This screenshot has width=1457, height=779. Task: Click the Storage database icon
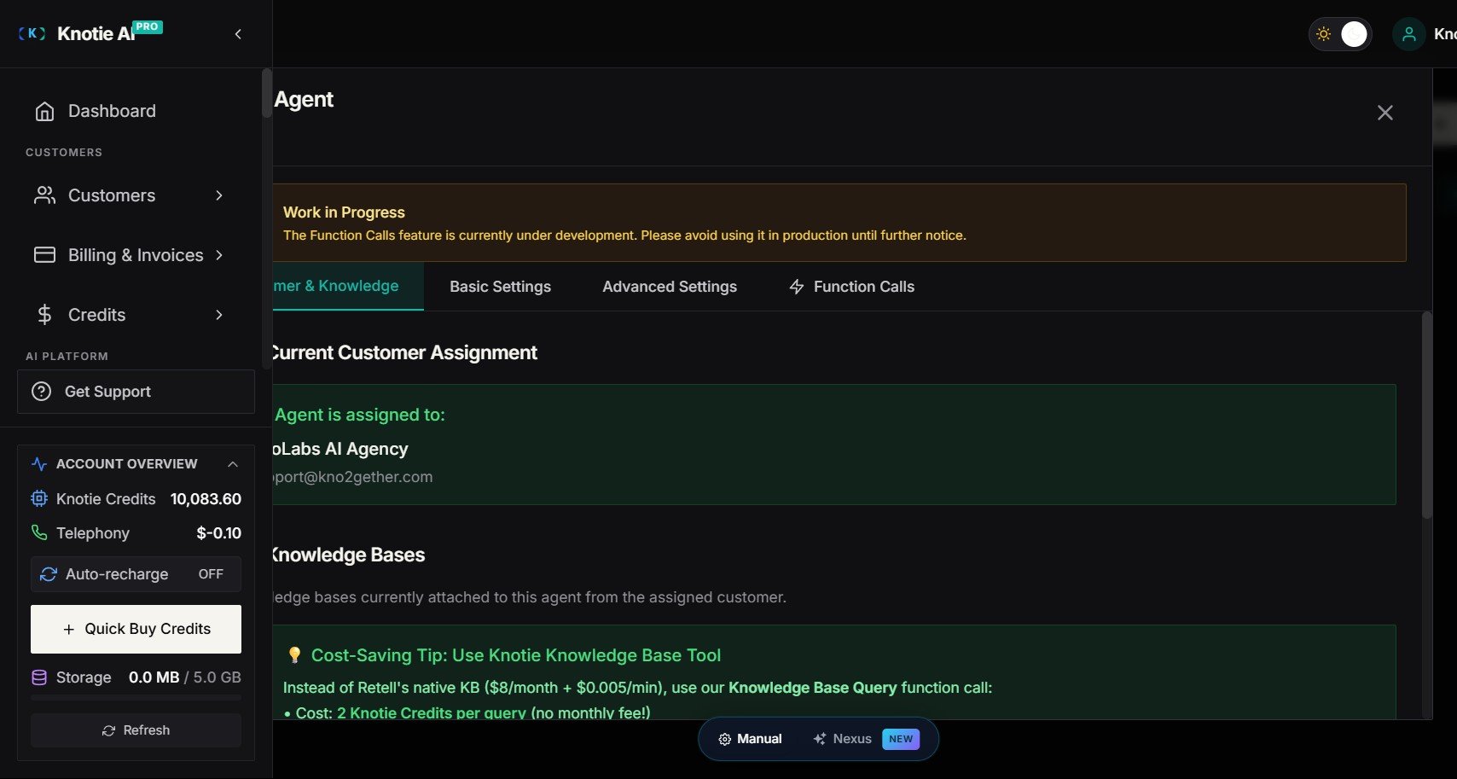click(39, 677)
